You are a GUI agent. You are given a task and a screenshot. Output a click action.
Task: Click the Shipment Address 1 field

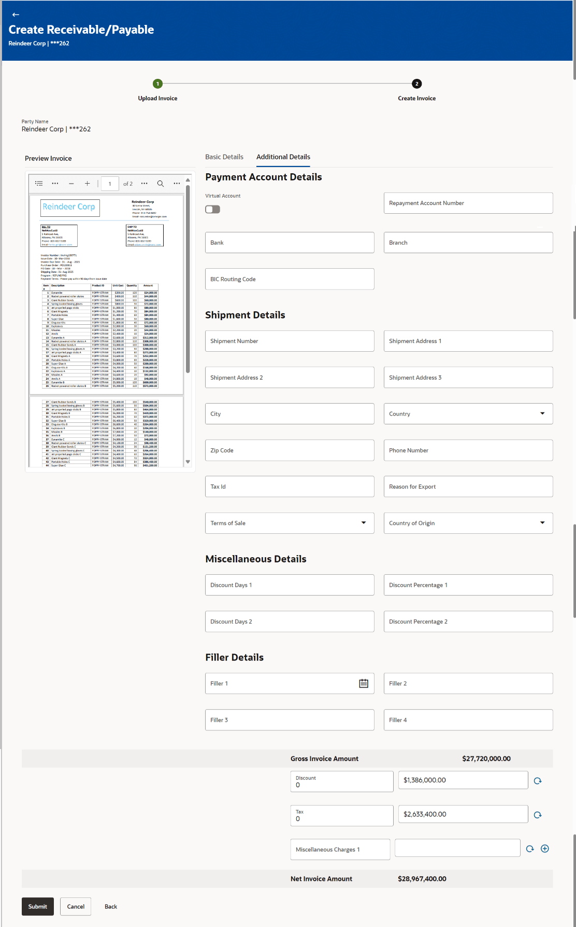point(468,341)
